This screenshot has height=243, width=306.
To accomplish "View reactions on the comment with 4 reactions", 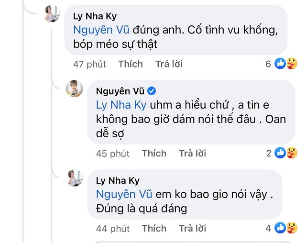I will (286, 228).
